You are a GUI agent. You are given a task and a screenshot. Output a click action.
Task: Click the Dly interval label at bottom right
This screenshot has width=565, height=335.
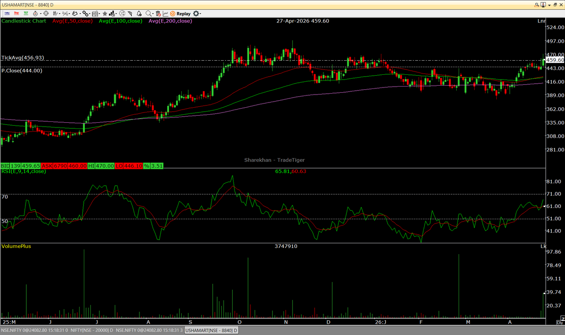click(x=560, y=322)
